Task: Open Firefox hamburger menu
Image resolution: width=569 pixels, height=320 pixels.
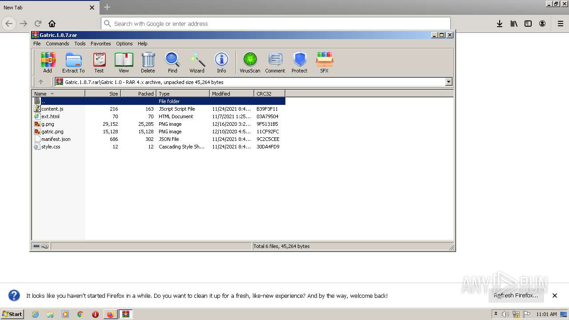Action: pyautogui.click(x=561, y=24)
